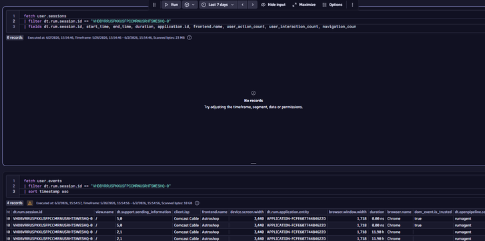Open the Options panel
485x241 pixels.
(332, 5)
